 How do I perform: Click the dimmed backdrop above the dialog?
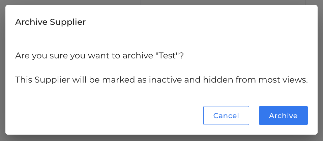point(161,2)
